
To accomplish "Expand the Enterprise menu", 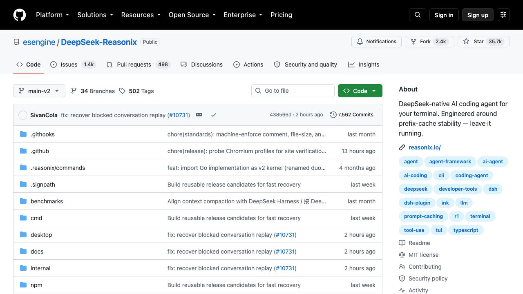I will coord(243,15).
